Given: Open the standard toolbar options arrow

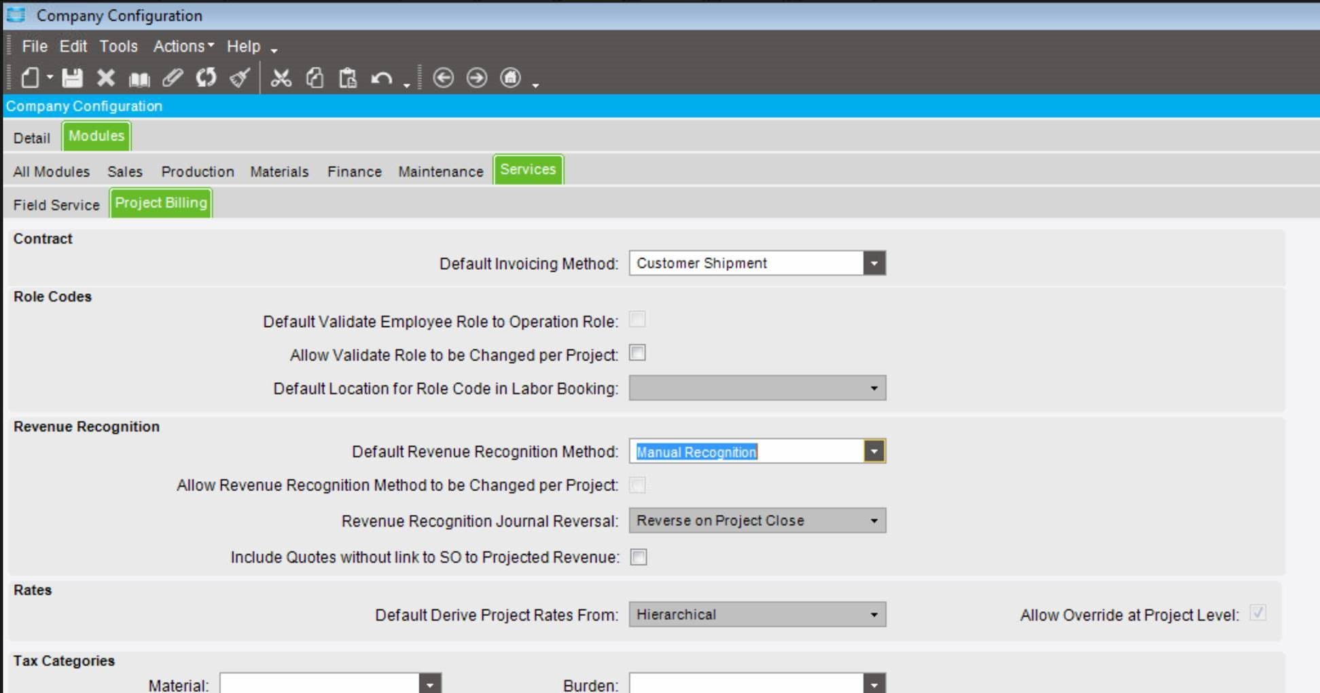Looking at the screenshot, I should coord(406,85).
